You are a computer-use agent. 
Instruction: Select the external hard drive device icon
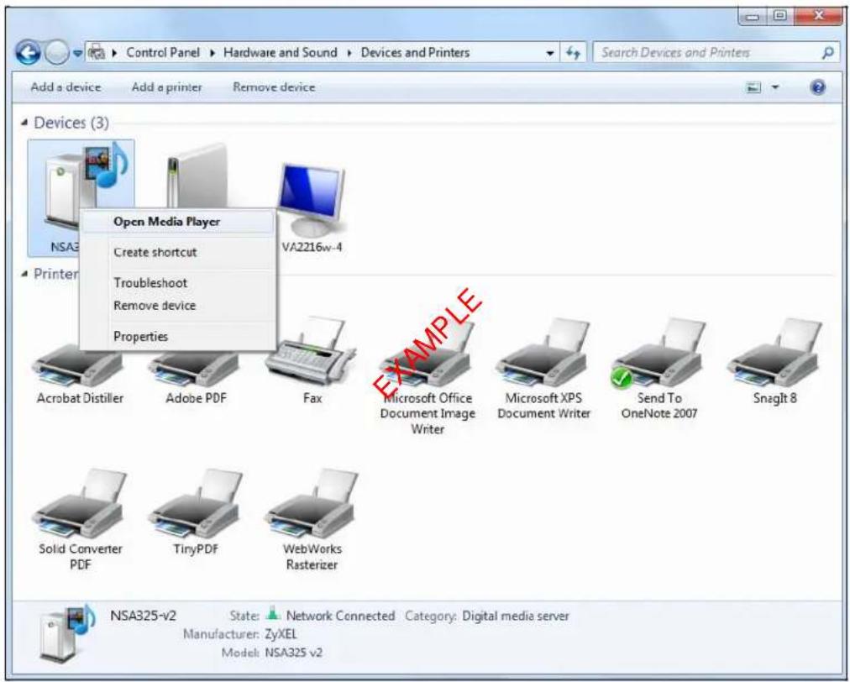[197, 176]
